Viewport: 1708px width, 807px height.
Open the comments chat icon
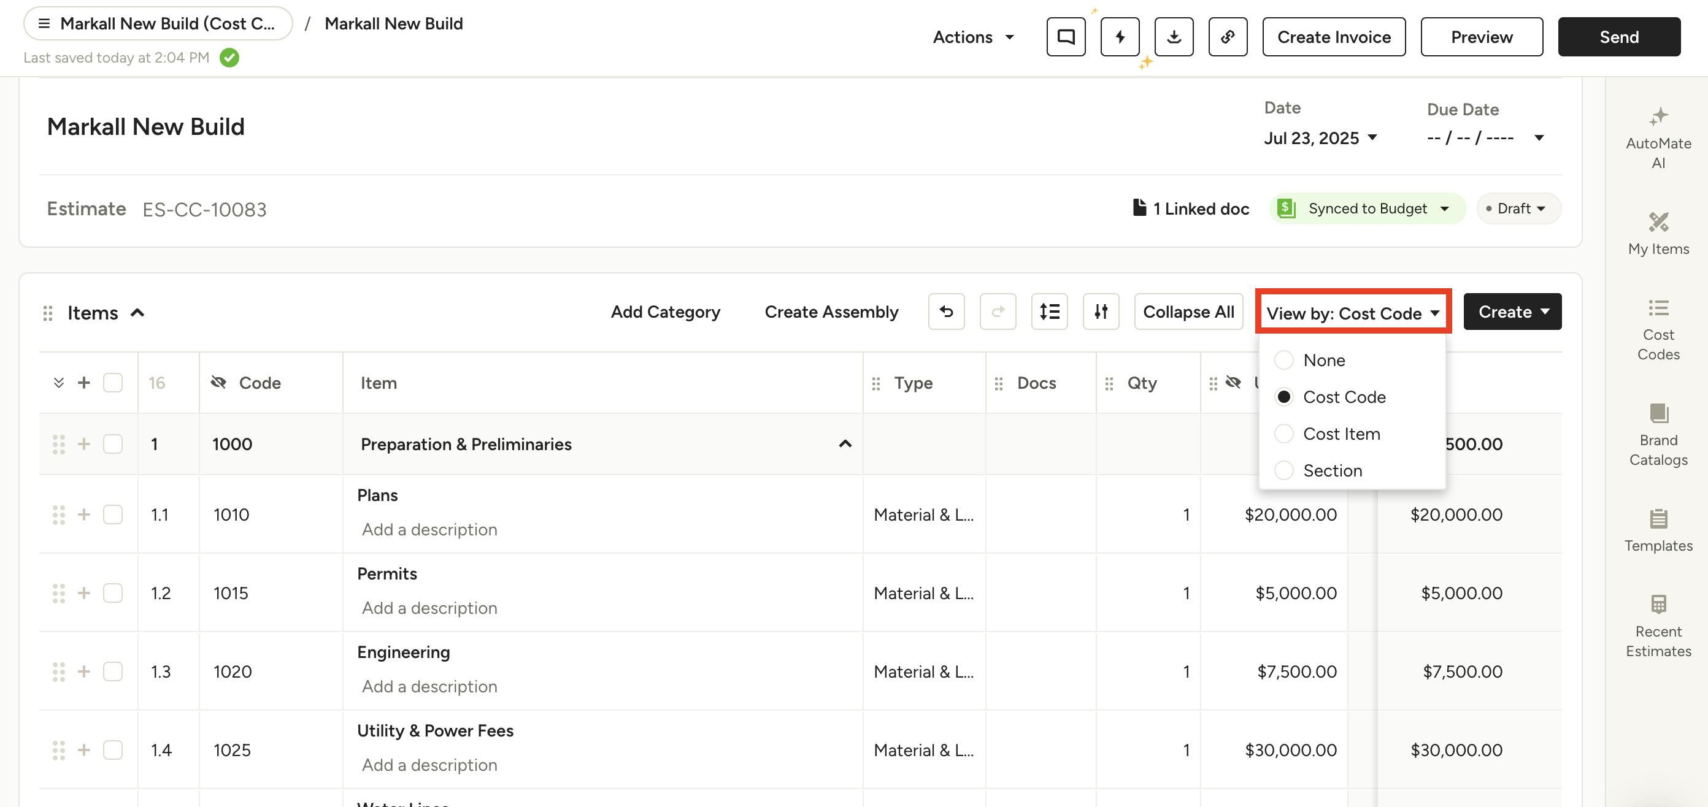(1066, 37)
